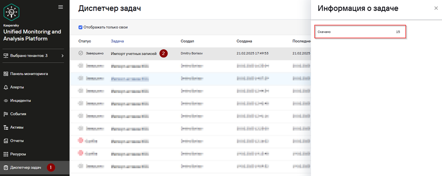Click the Активы hierarchy icon
This screenshot has width=442, height=176.
click(x=6, y=127)
